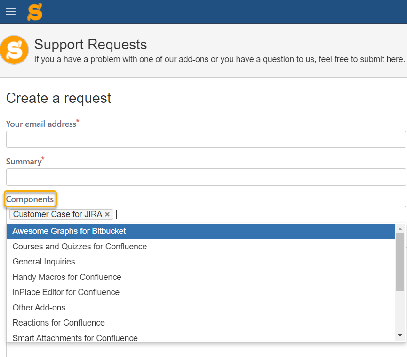Click the dropdown list scroll up arrow
The width and height of the screenshot is (407, 357).
tap(400, 229)
